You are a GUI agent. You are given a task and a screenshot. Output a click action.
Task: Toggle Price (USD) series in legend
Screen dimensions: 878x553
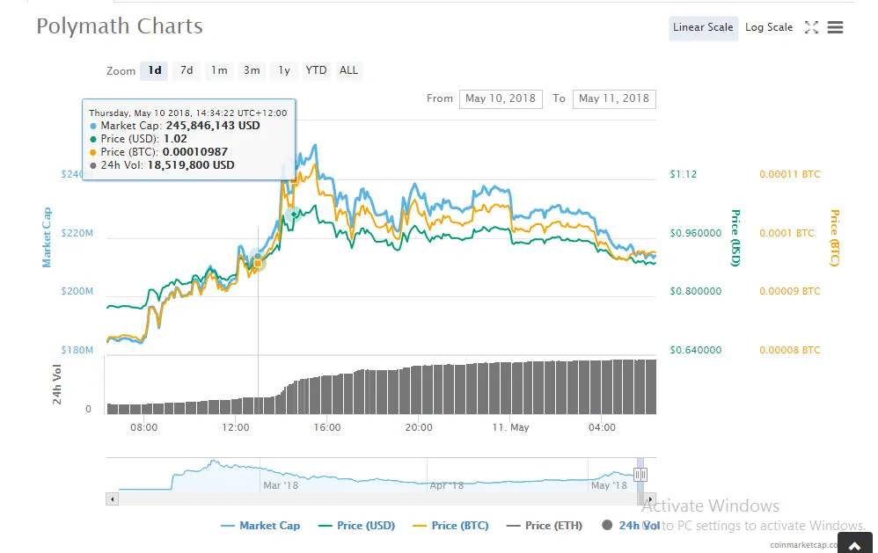[356, 526]
